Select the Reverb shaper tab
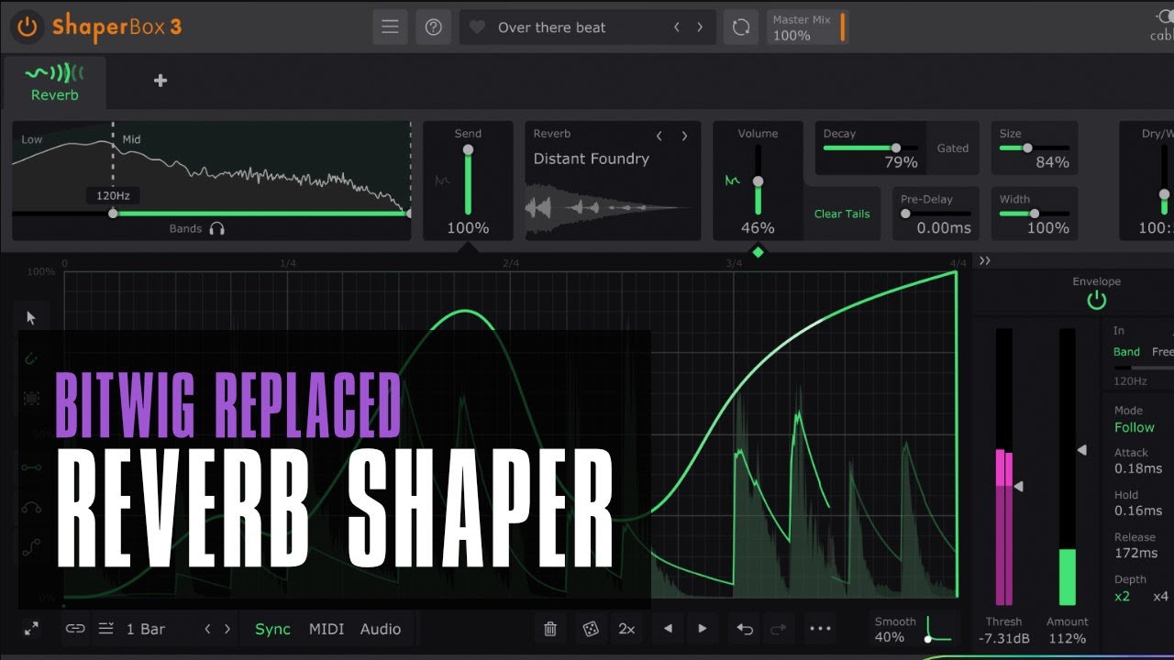This screenshot has height=660, width=1174. click(55, 82)
